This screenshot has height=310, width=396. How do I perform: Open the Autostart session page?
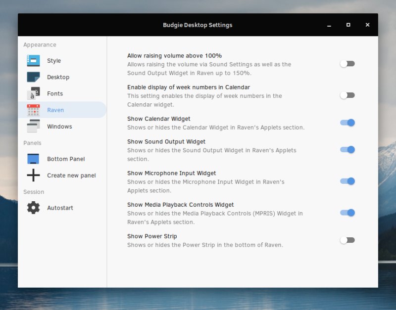coord(60,208)
